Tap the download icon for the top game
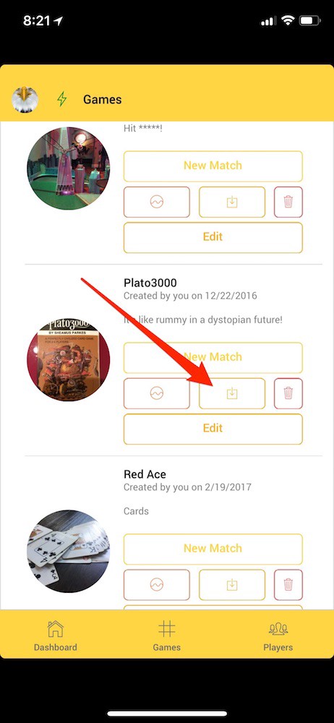The width and height of the screenshot is (334, 723). [x=232, y=202]
